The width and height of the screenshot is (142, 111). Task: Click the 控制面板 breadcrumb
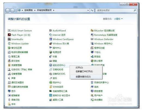point(29,10)
